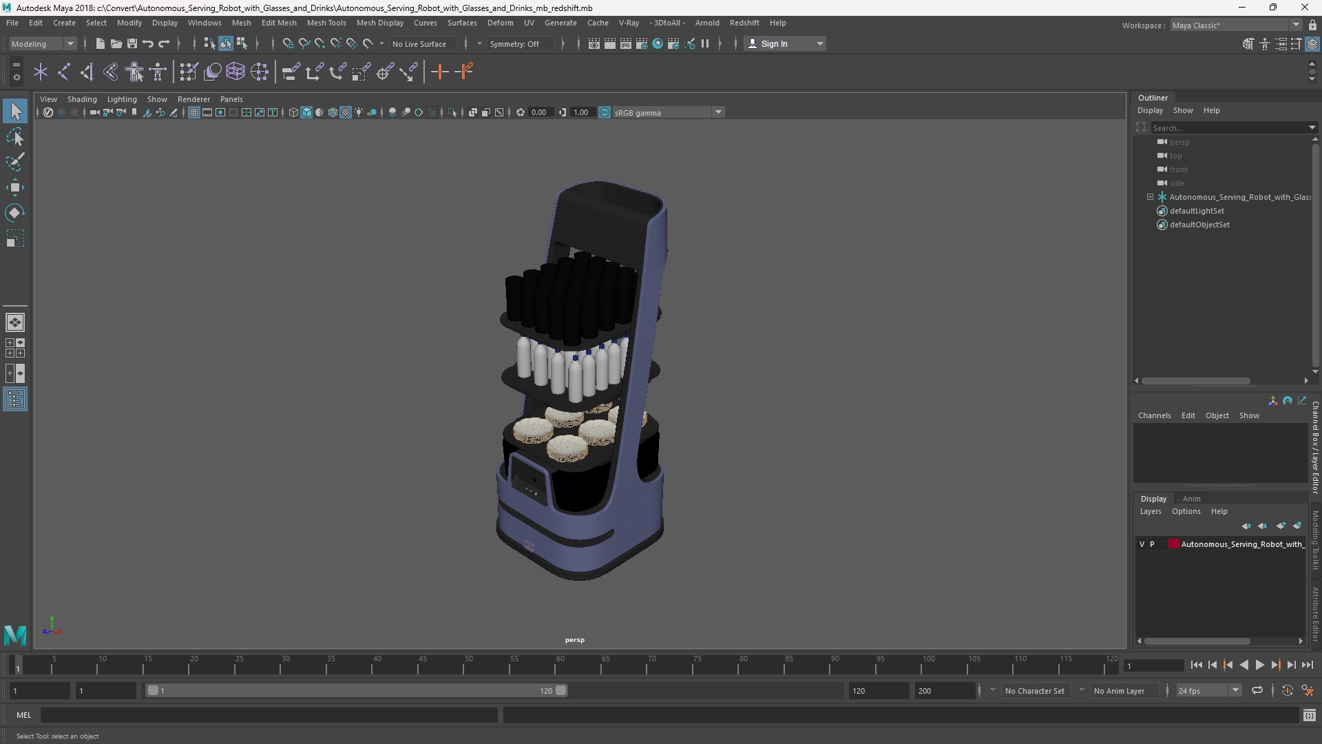1322x744 pixels.
Task: Select the Lasso selection tool
Action: 15,137
